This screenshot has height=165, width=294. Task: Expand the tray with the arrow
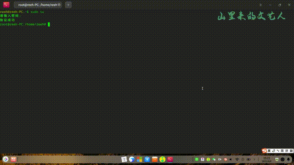coord(254,159)
